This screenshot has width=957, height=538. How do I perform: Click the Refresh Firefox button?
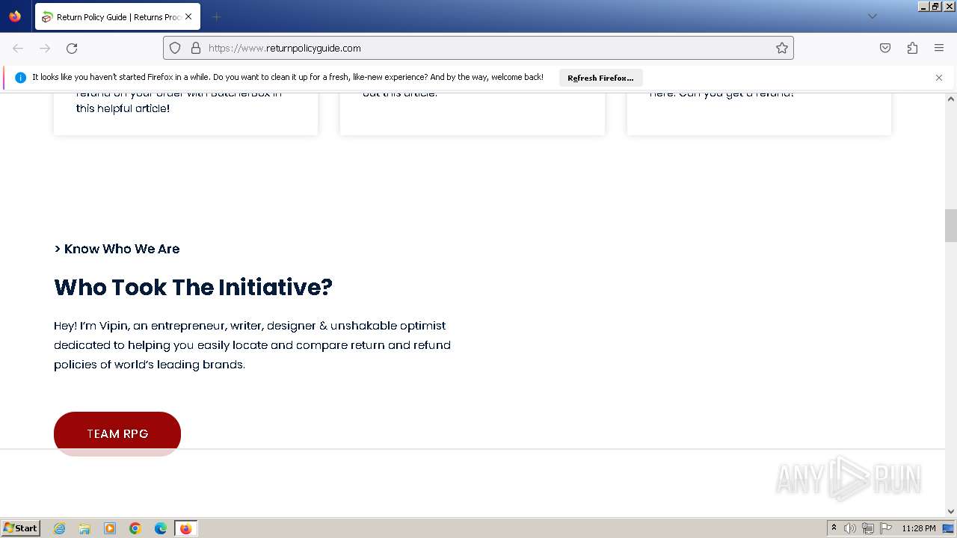(x=600, y=78)
